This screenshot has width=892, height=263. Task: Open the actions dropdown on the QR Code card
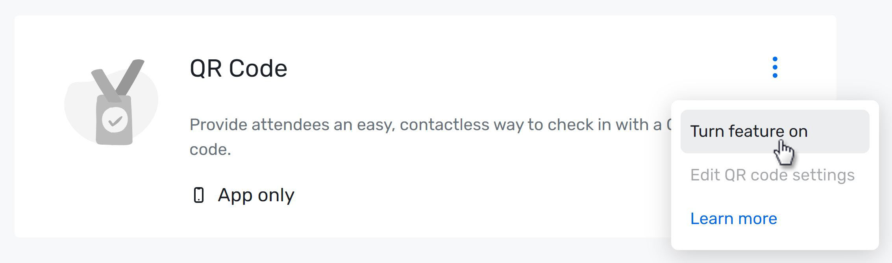[x=774, y=68]
